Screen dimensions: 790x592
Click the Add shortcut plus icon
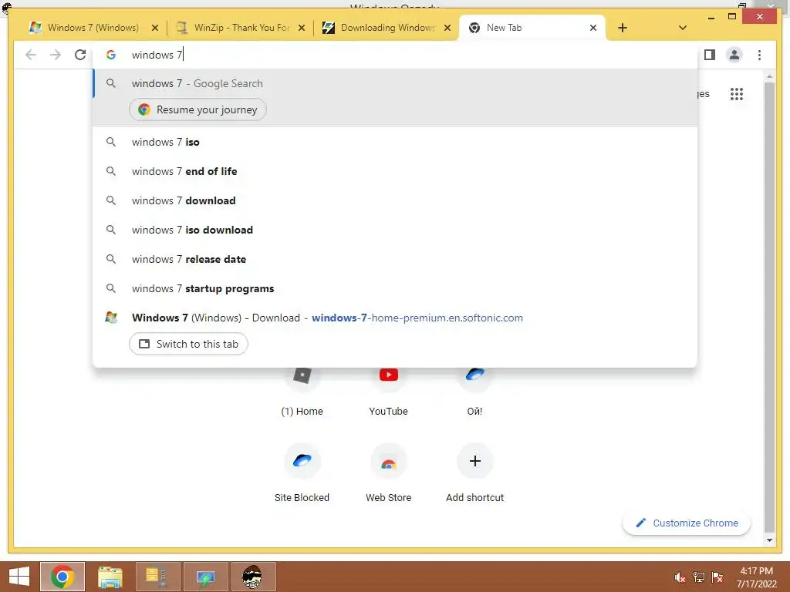[x=474, y=461]
